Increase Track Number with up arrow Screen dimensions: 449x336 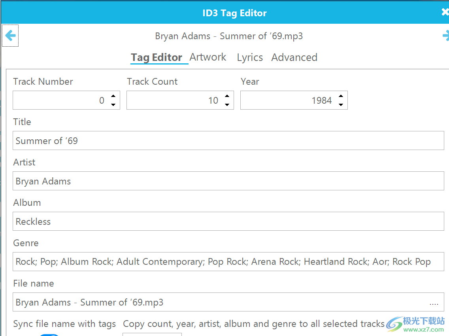(x=113, y=96)
